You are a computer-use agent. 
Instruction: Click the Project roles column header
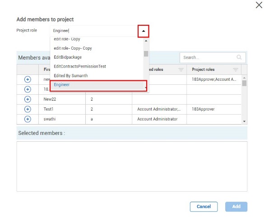click(214, 69)
